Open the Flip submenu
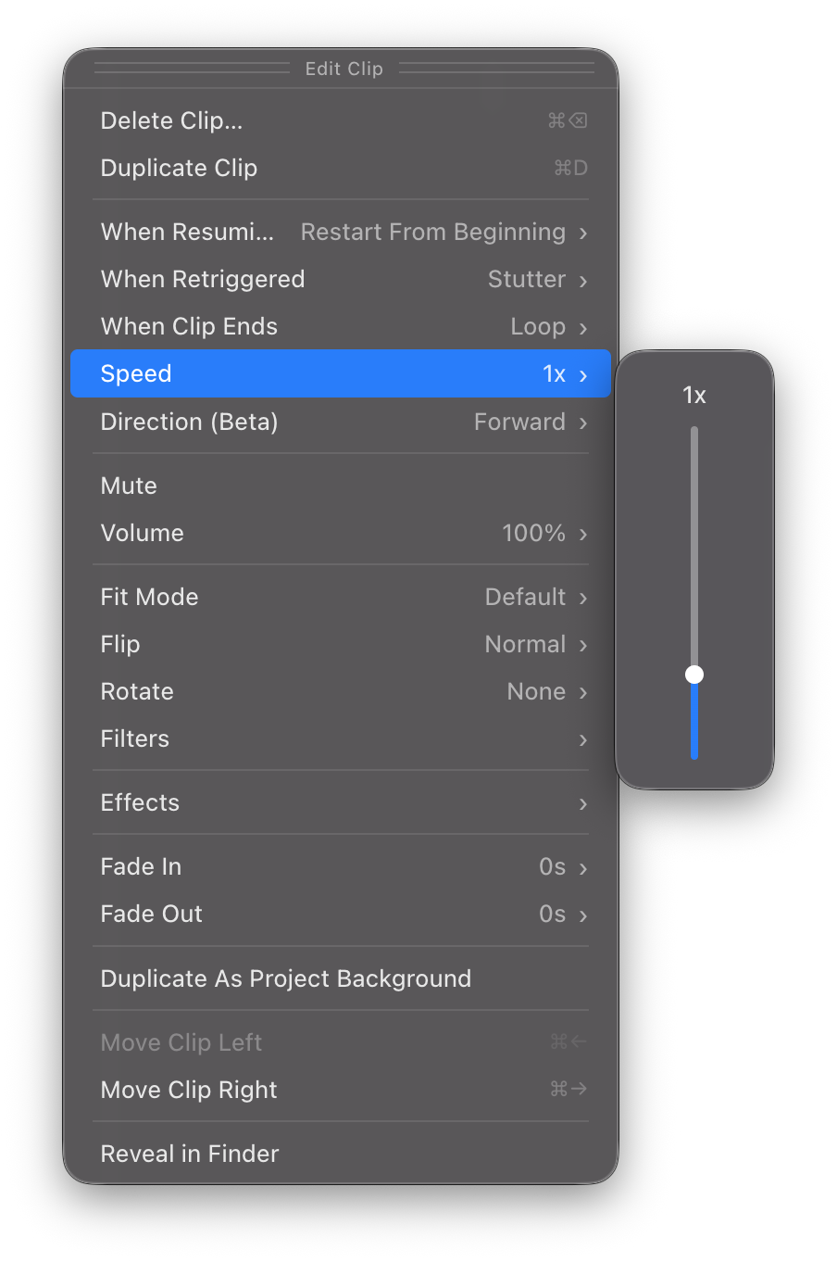This screenshot has width=837, height=1262. pos(343,644)
